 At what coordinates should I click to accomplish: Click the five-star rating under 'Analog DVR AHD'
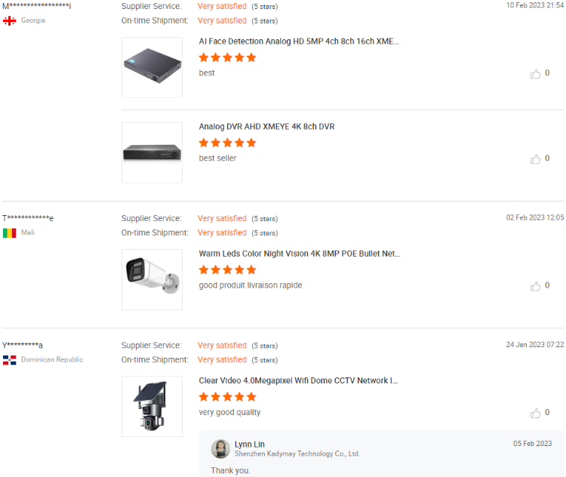coord(227,143)
